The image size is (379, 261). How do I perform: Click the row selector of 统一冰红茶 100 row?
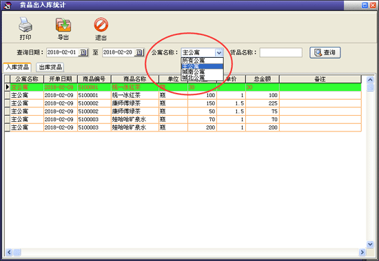pyautogui.click(x=8, y=95)
